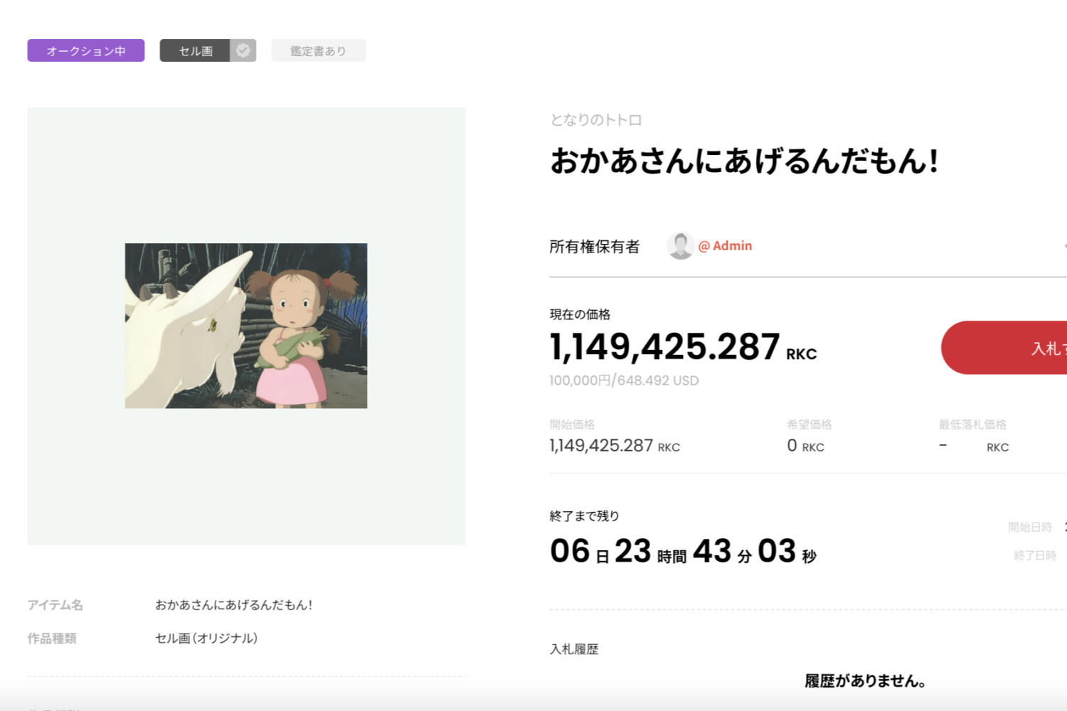1067x711 pixels.
Task: Open the Totoro cel artwork thumbnail
Action: (246, 326)
